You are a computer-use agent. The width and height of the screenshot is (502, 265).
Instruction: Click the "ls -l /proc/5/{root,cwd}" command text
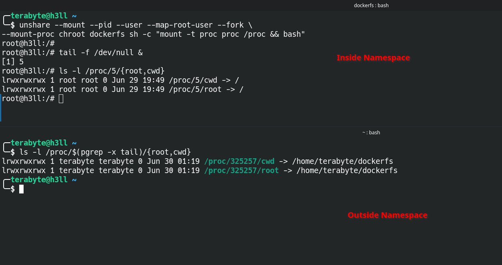coord(112,71)
